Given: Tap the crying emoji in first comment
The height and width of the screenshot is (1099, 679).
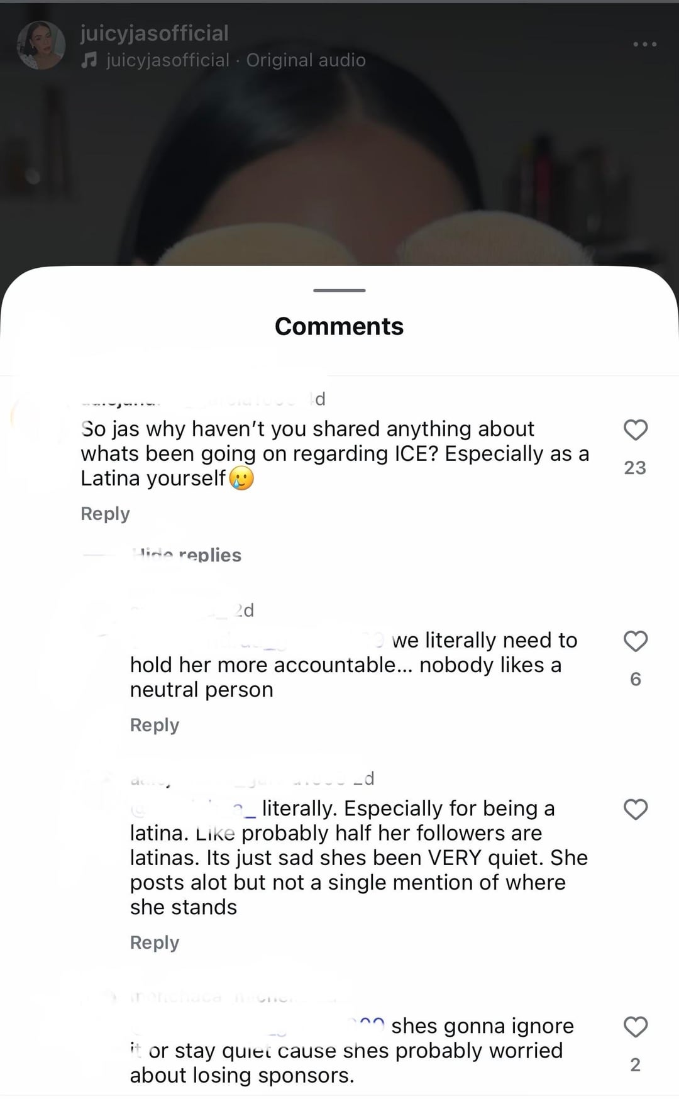Looking at the screenshot, I should point(241,478).
